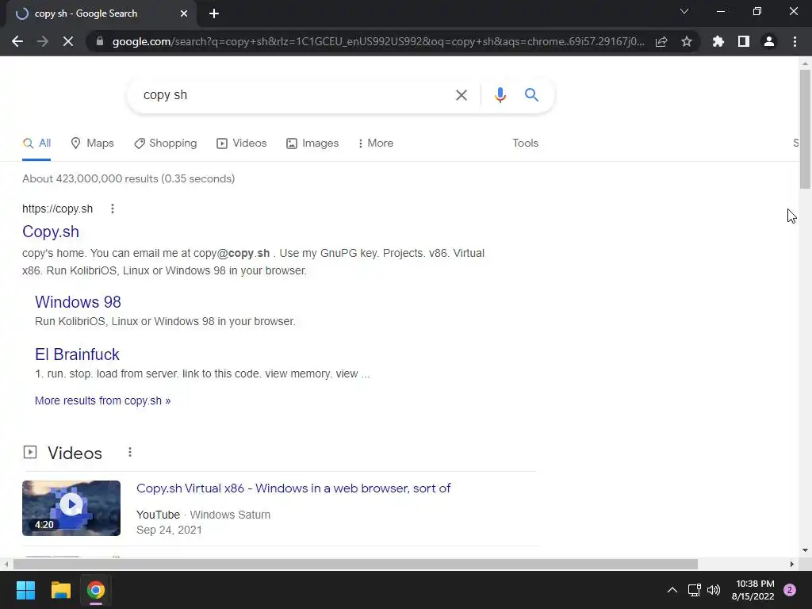Viewport: 812px width, 609px height.
Task: Click the vertical scrollbar thumb
Action: (805, 129)
